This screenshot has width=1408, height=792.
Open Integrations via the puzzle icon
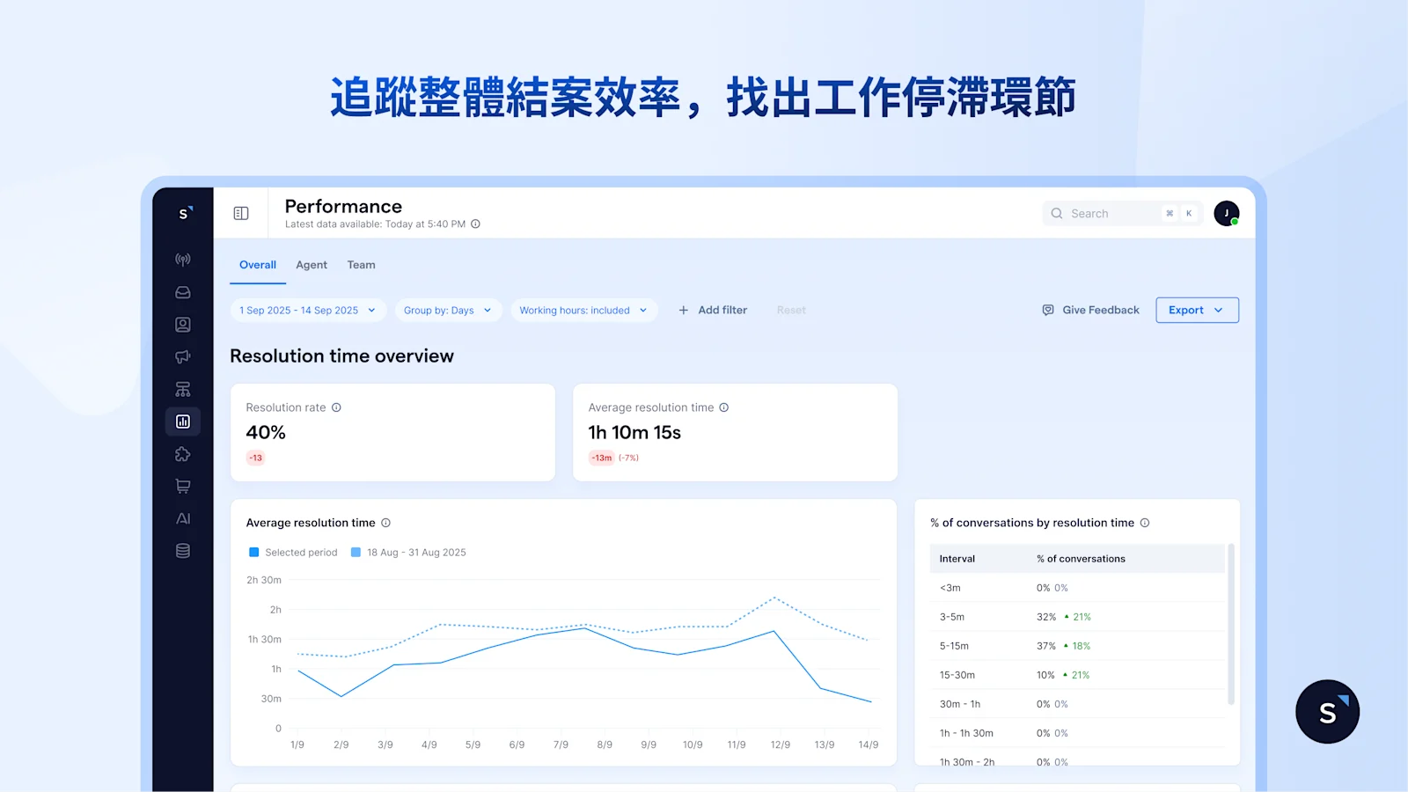(x=182, y=453)
